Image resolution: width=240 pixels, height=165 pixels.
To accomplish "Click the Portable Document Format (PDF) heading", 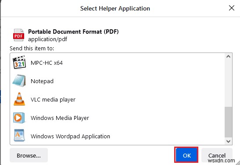I will tap(73, 32).
